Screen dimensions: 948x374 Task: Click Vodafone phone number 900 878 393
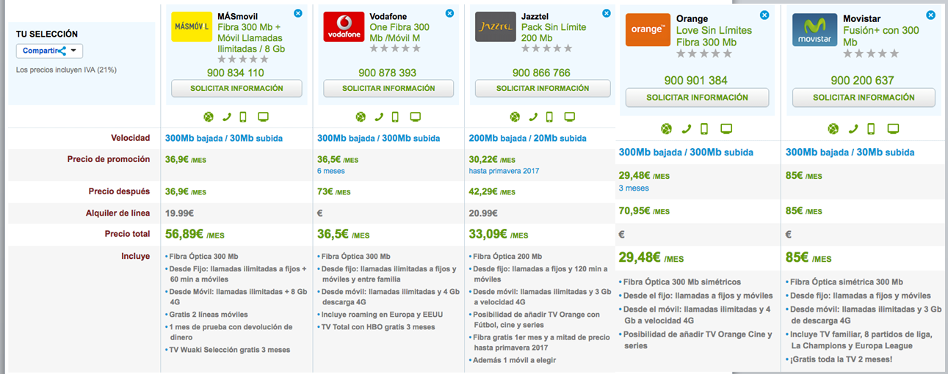coord(388,73)
